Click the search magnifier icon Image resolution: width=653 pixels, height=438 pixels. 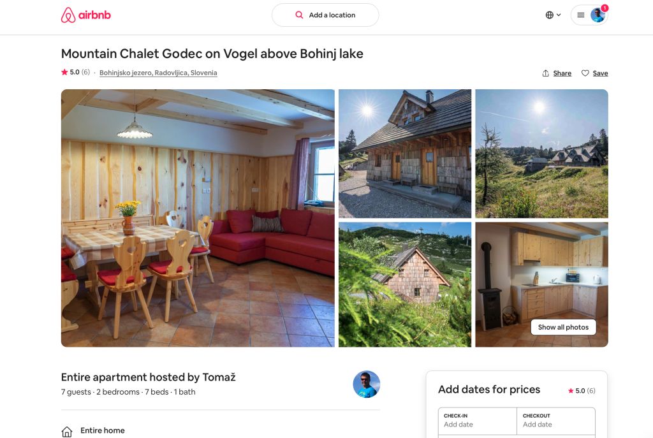[x=299, y=15]
